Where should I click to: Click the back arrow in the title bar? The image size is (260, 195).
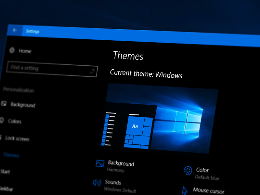click(x=15, y=30)
